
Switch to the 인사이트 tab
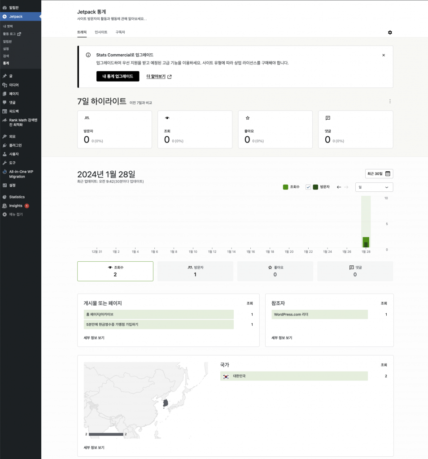101,32
